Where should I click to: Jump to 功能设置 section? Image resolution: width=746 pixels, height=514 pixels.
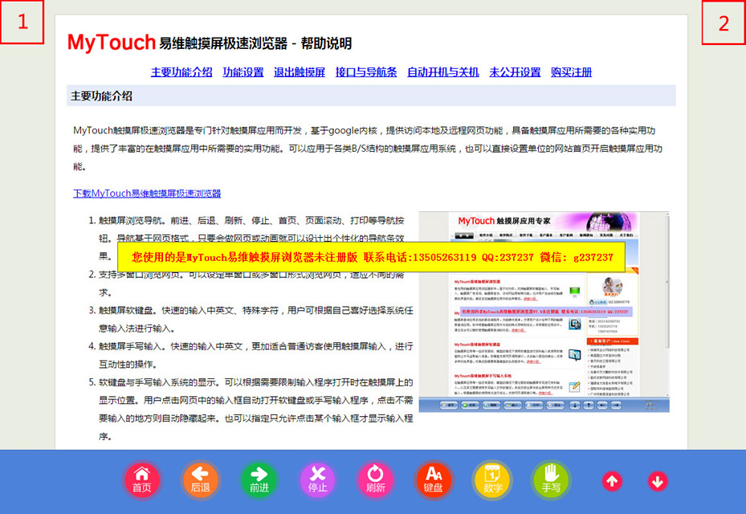pos(243,71)
